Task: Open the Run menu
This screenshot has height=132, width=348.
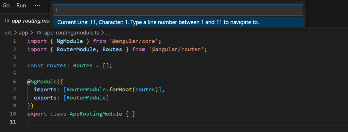Action: [x=21, y=5]
